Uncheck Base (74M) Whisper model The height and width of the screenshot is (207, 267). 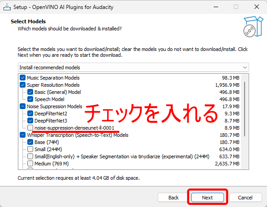[30, 142]
